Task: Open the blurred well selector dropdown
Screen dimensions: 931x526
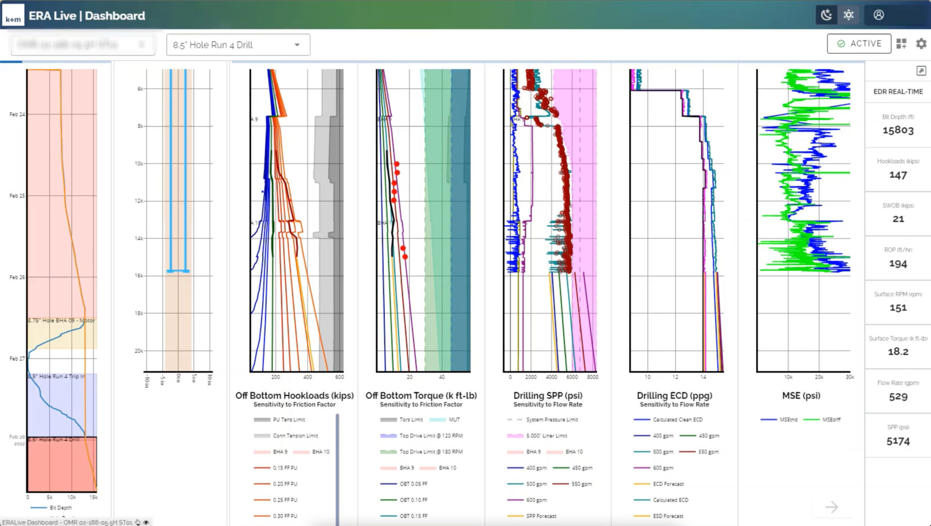Action: (x=83, y=45)
